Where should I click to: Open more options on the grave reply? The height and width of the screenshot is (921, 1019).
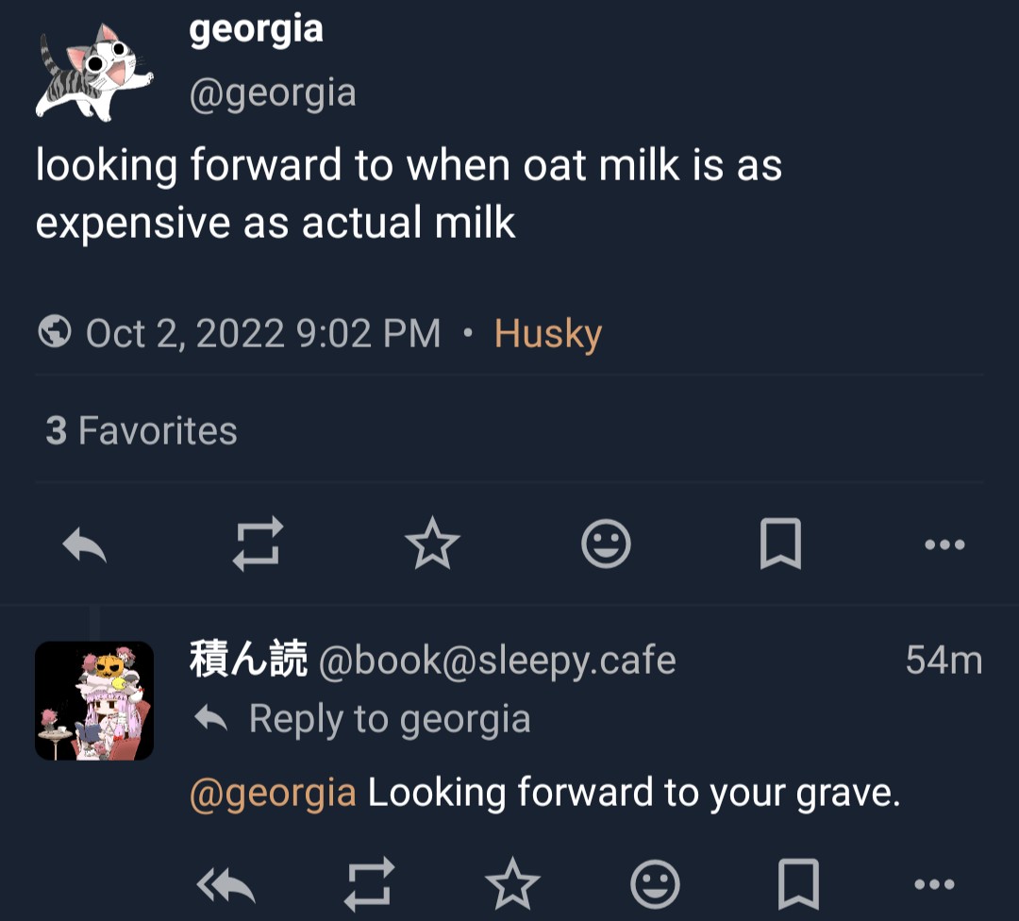935,886
